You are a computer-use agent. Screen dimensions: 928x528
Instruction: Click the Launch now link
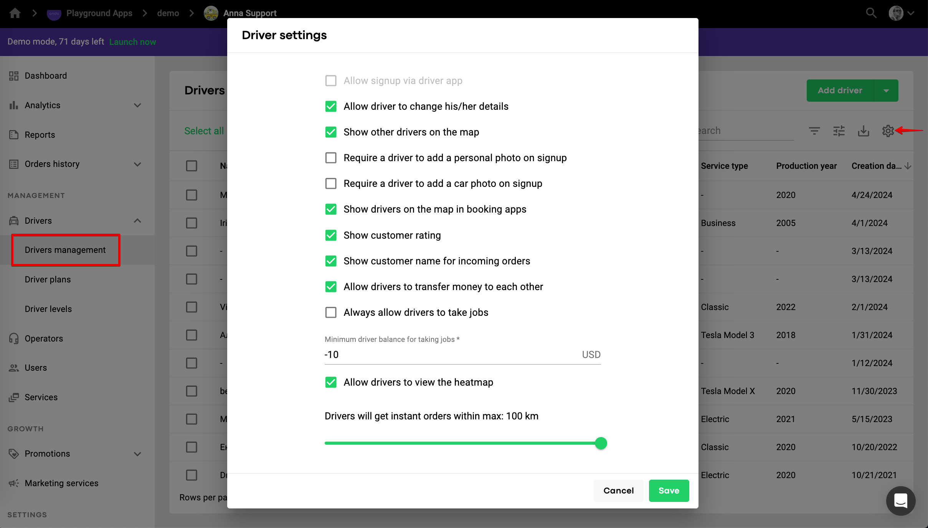pyautogui.click(x=132, y=42)
